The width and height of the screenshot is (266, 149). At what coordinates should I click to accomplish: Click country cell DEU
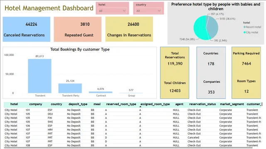(x=50, y=114)
